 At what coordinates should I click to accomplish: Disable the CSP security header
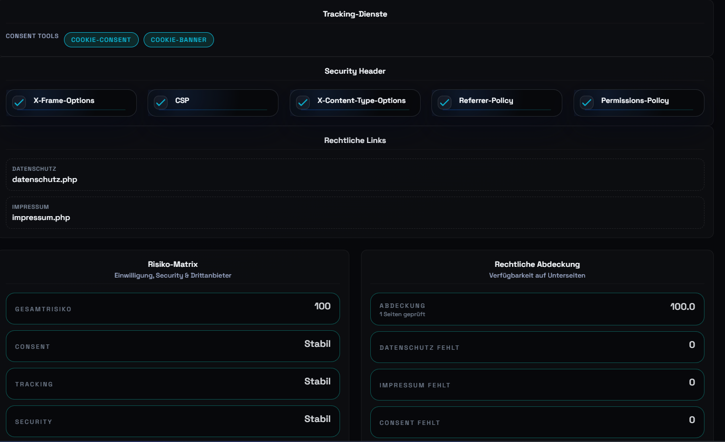[160, 102]
